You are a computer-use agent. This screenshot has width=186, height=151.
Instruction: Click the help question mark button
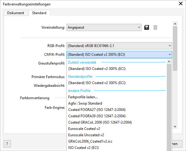7,143
